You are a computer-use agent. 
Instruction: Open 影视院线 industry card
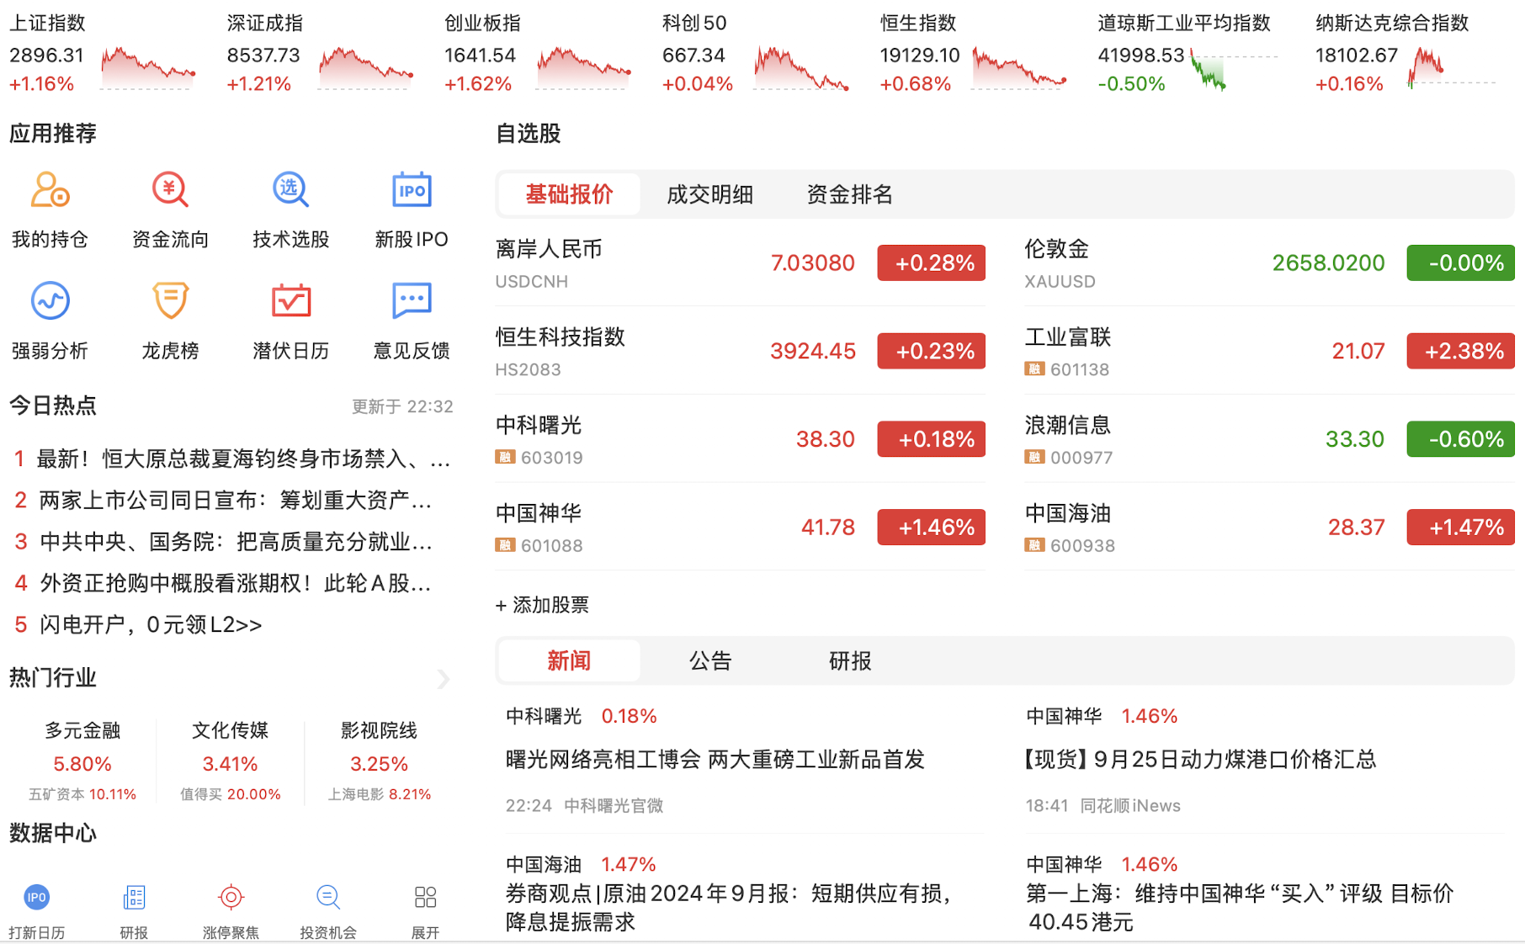click(x=379, y=761)
